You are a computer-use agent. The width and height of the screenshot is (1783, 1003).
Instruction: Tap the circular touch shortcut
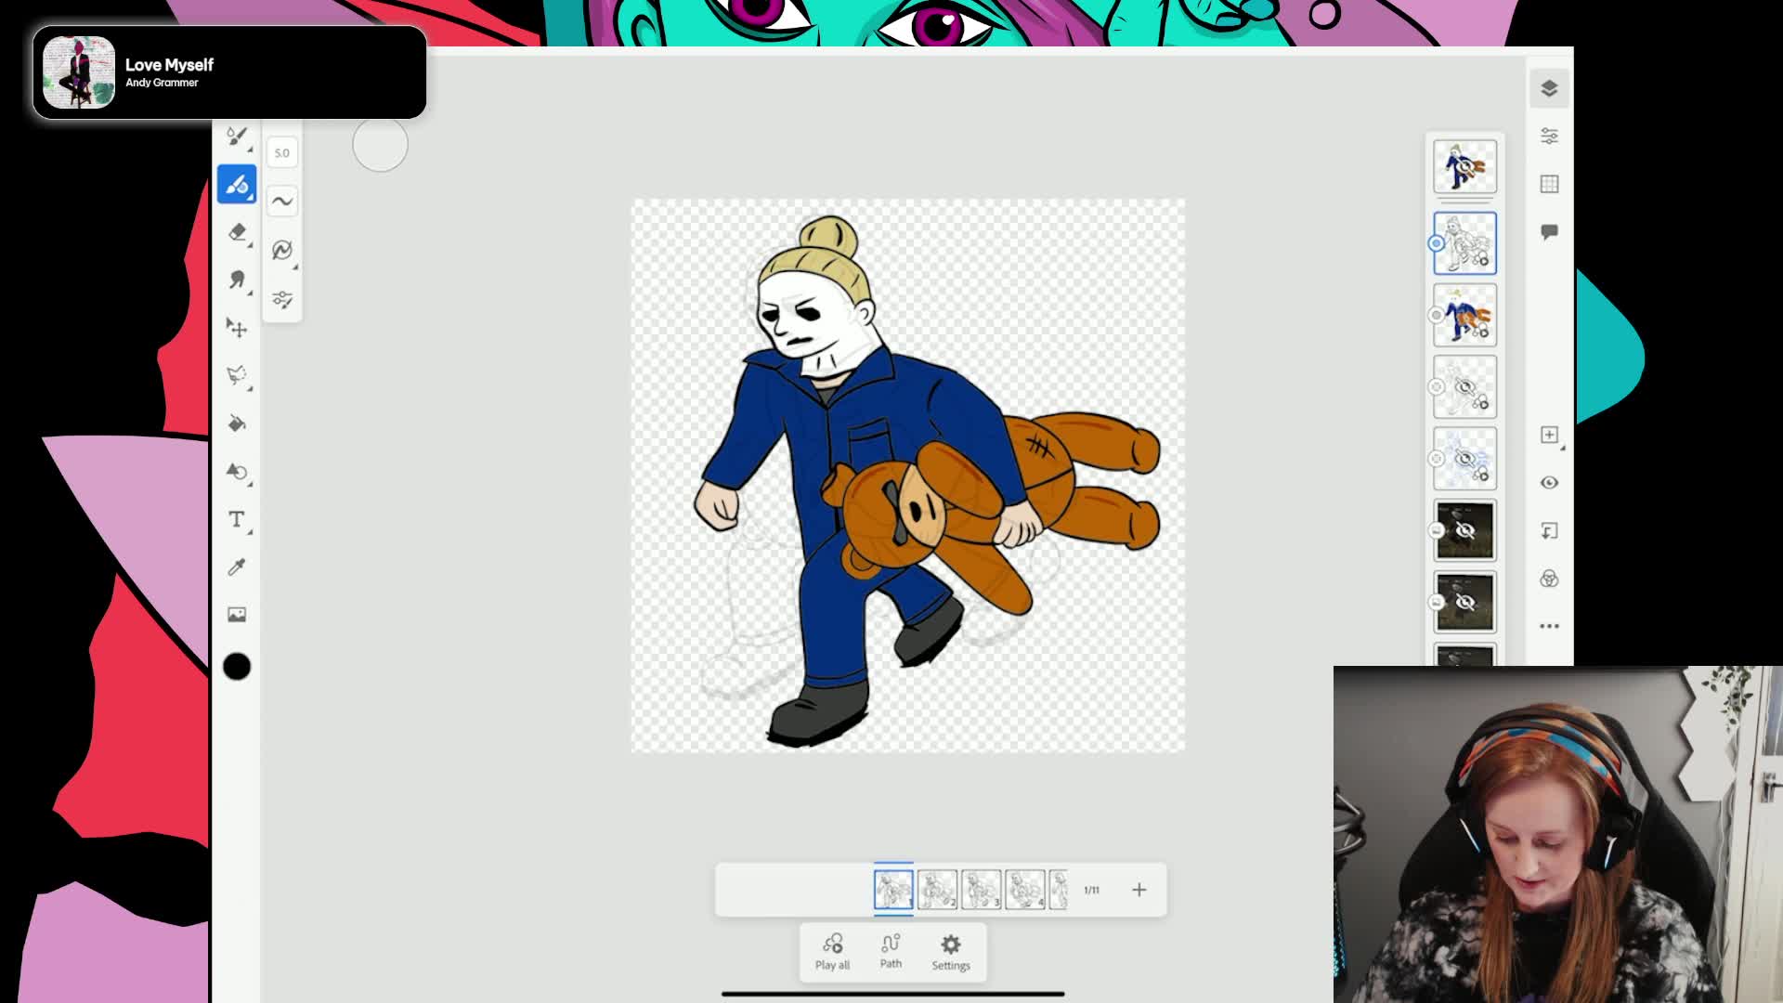(380, 144)
